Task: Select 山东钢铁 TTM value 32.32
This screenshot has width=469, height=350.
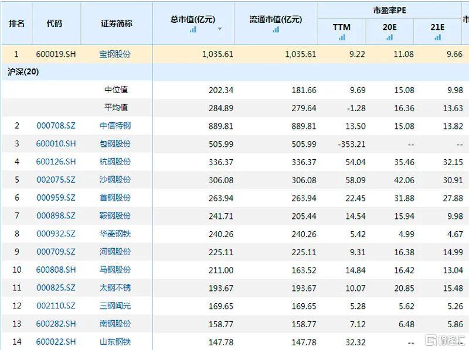Action: coord(355,342)
